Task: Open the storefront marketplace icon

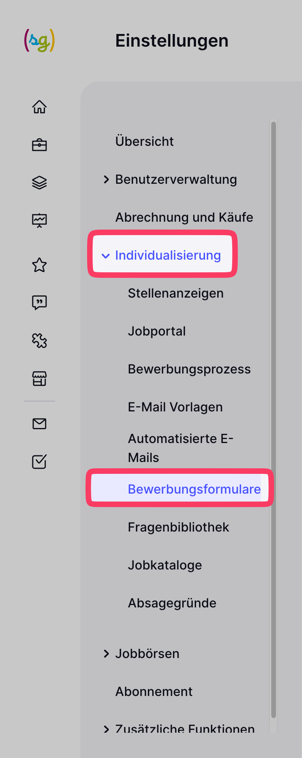Action: coord(39,379)
